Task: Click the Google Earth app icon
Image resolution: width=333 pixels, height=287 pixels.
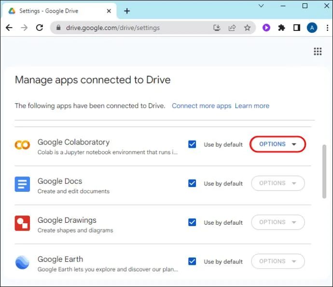Action: point(22,262)
